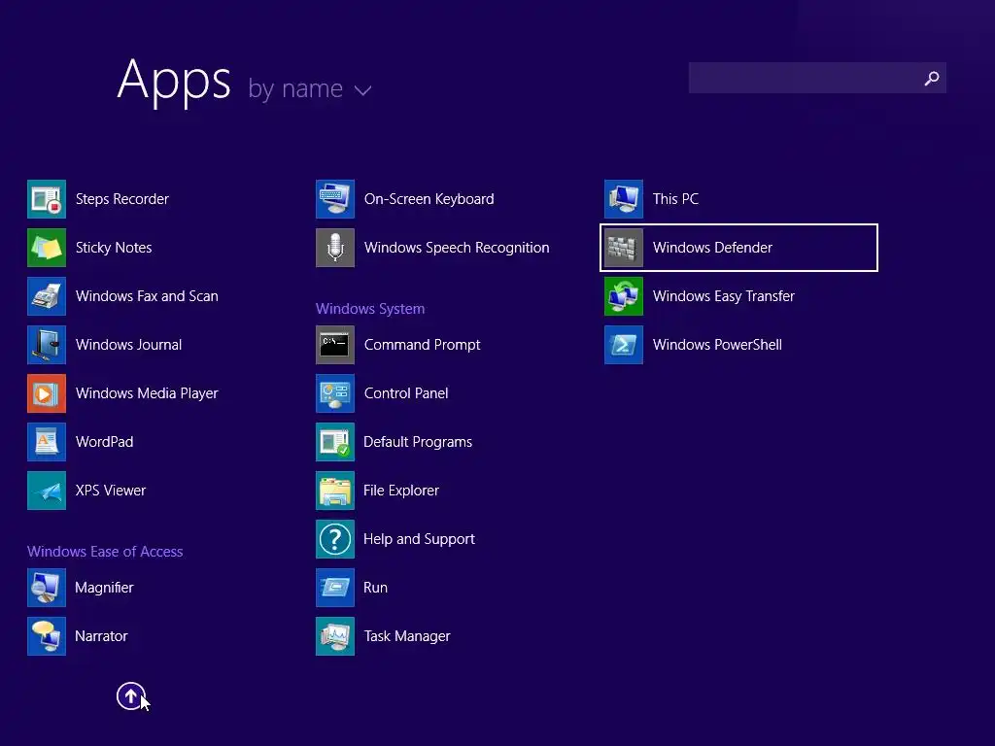Click the 'This PC' text label
This screenshot has width=995, height=746.
click(676, 199)
